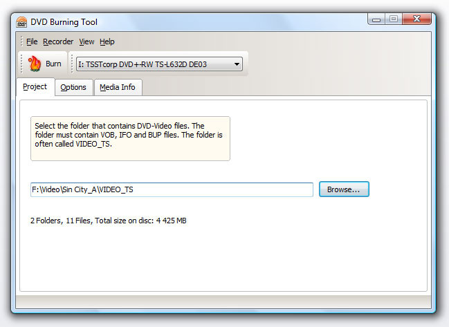Switch to the Media Info tab
The width and height of the screenshot is (449, 327).
118,87
